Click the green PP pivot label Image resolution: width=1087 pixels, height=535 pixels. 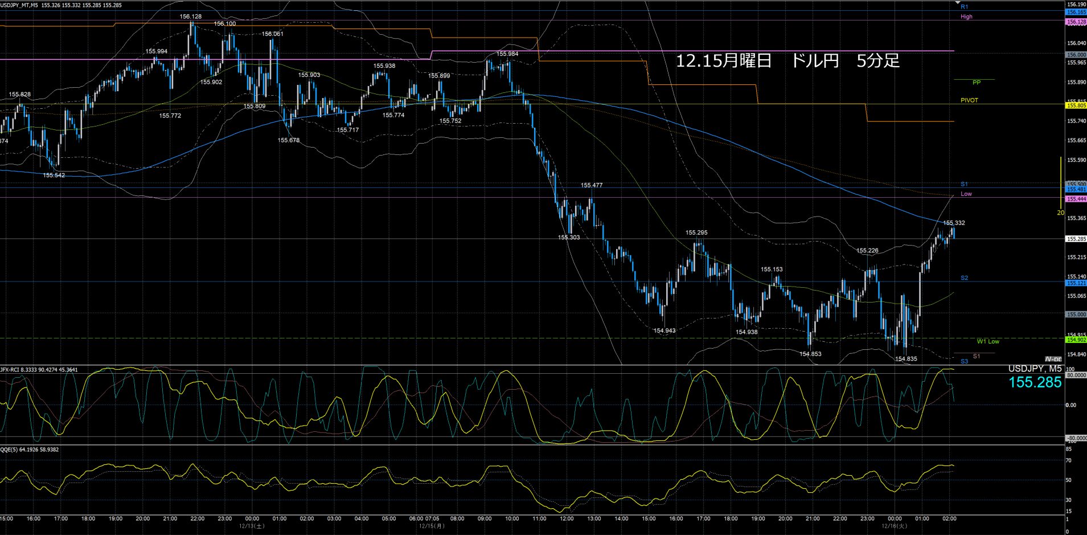pyautogui.click(x=977, y=83)
